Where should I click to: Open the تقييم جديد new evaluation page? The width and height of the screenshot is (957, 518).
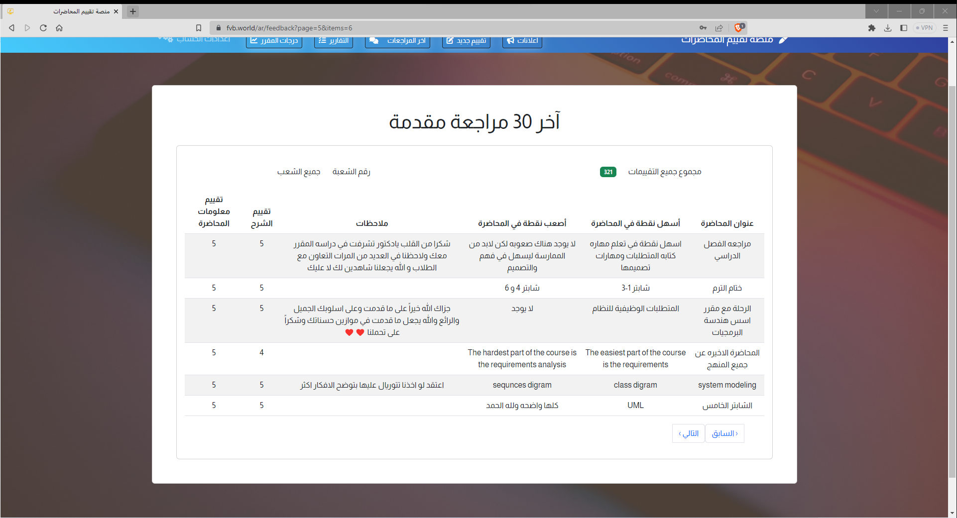[466, 41]
